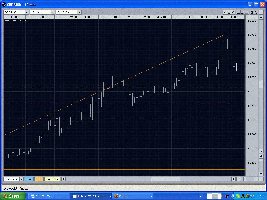Open Java(TM) 2 Platform taskbar group
The image size is (267, 200).
[91, 196]
